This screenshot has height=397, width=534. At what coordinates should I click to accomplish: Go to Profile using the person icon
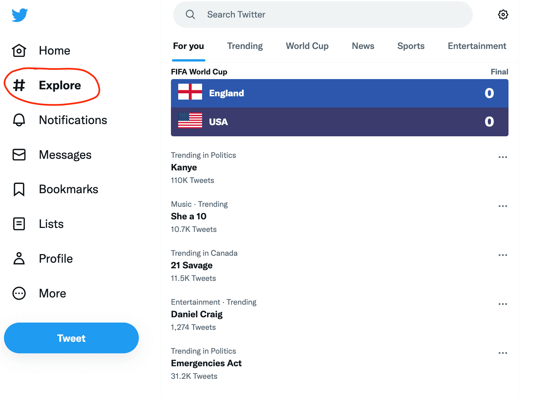[19, 258]
